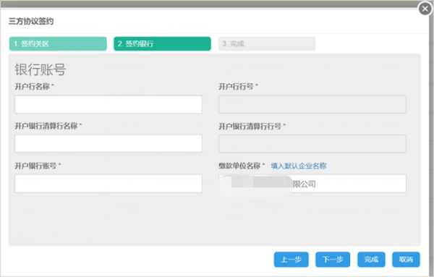
Task: Focus the 开户银行账号 input field
Action: (109, 184)
